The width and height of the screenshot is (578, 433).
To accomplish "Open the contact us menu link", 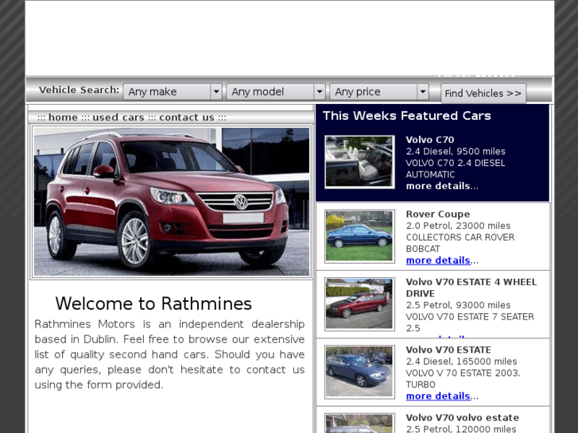I will point(187,117).
